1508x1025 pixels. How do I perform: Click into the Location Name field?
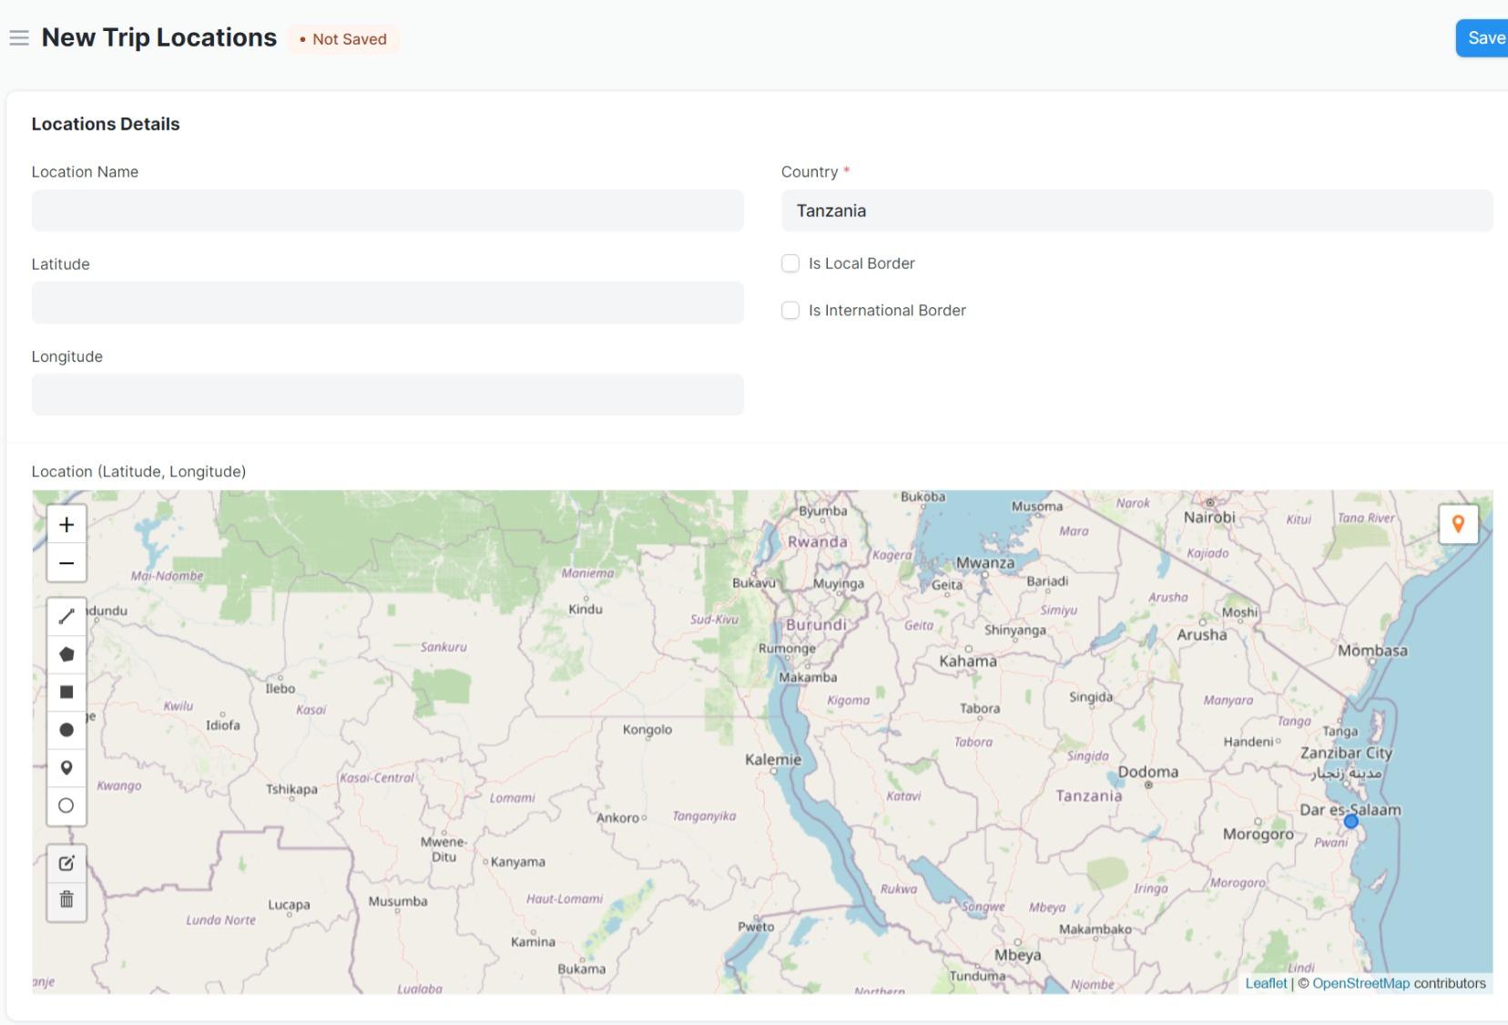[x=387, y=210]
